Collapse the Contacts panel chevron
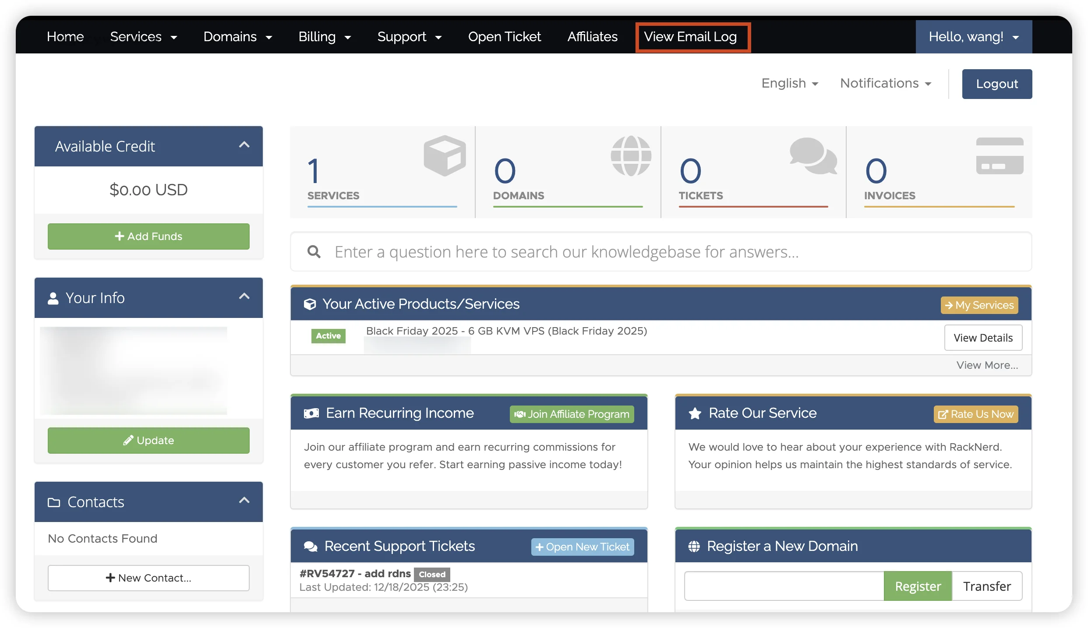1088x628 pixels. coord(244,501)
